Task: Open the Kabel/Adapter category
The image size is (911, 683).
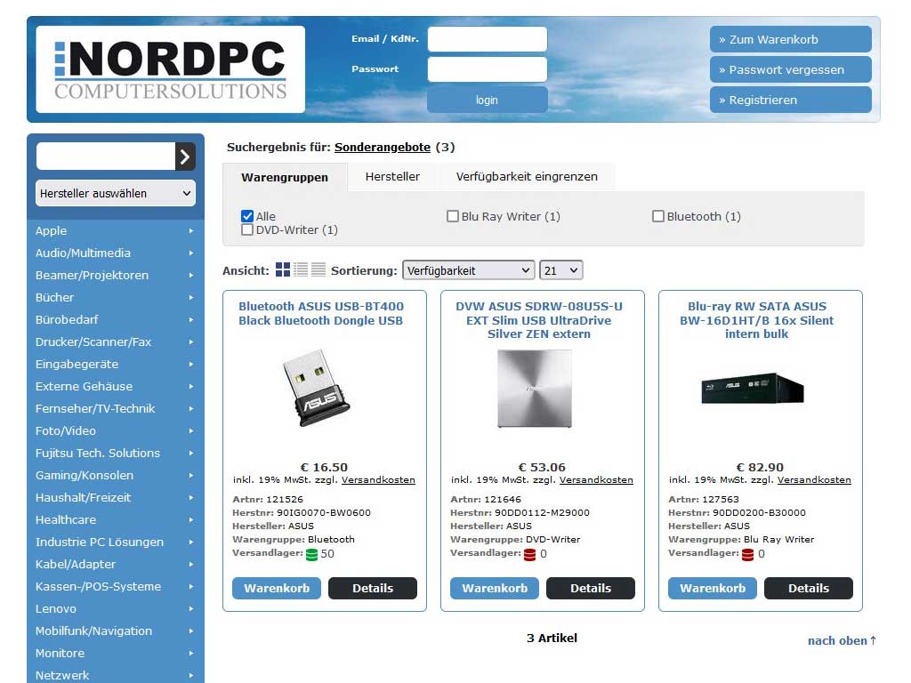Action: 76,564
